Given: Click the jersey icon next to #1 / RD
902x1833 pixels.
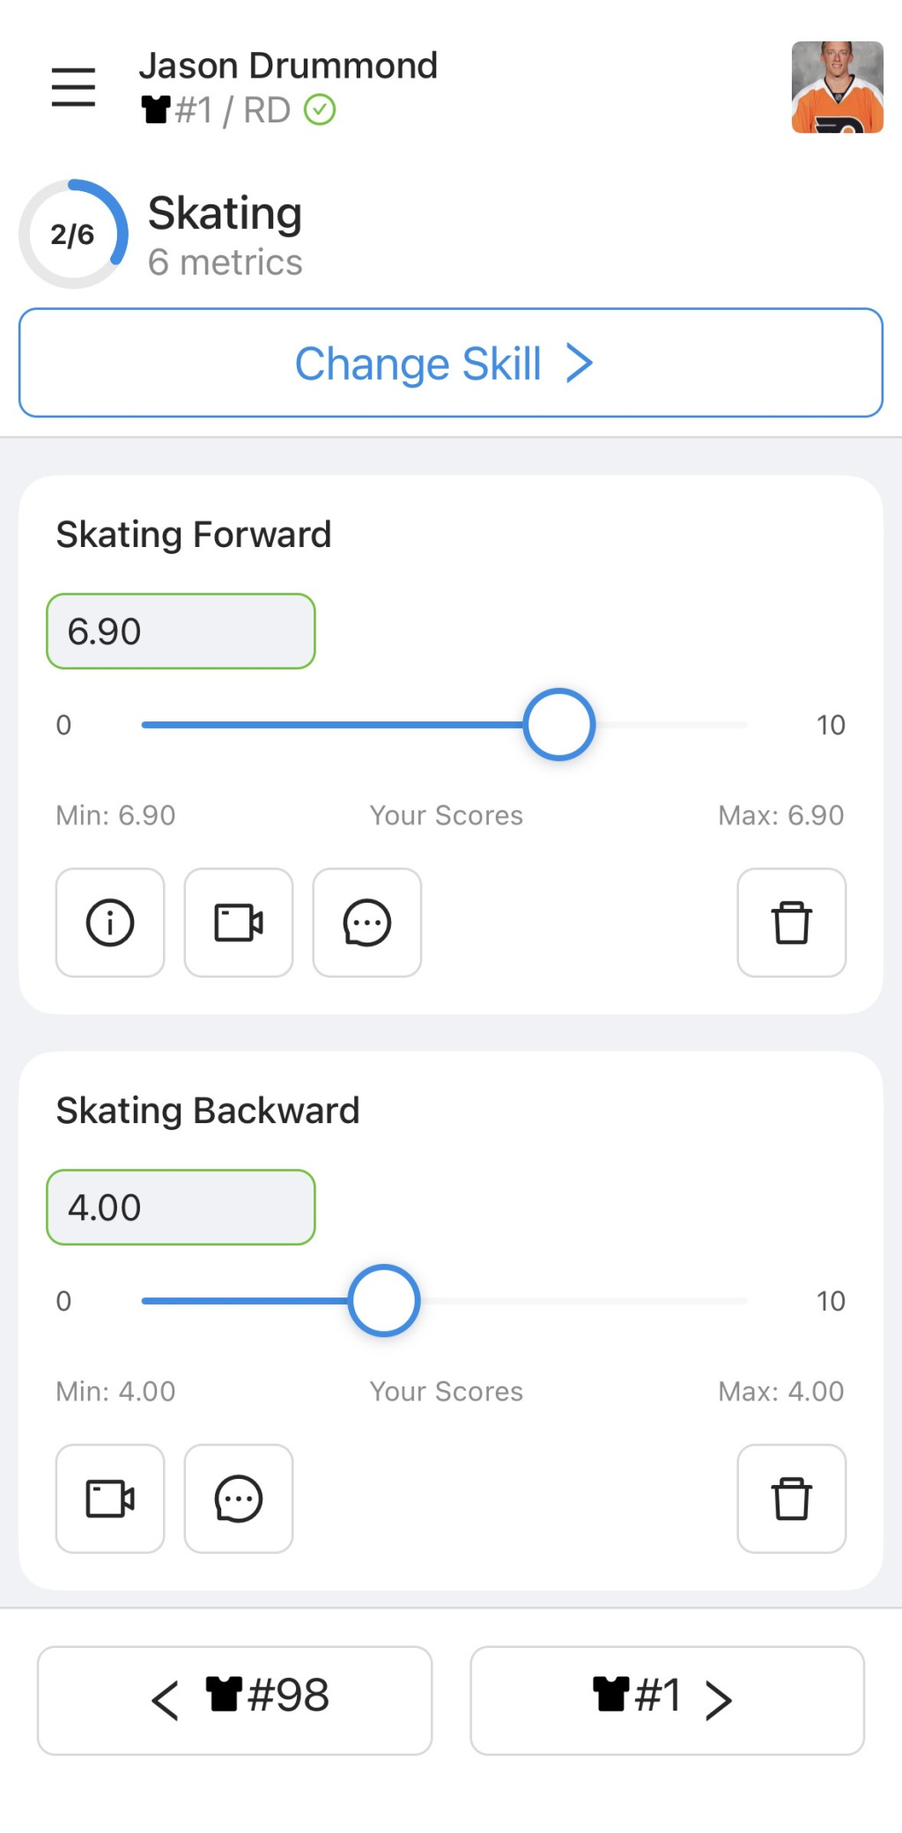Looking at the screenshot, I should [x=156, y=110].
